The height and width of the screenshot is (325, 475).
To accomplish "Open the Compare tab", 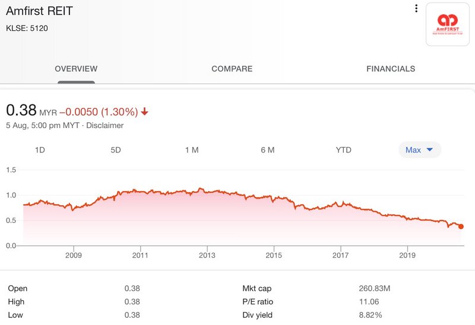I will coord(232,69).
